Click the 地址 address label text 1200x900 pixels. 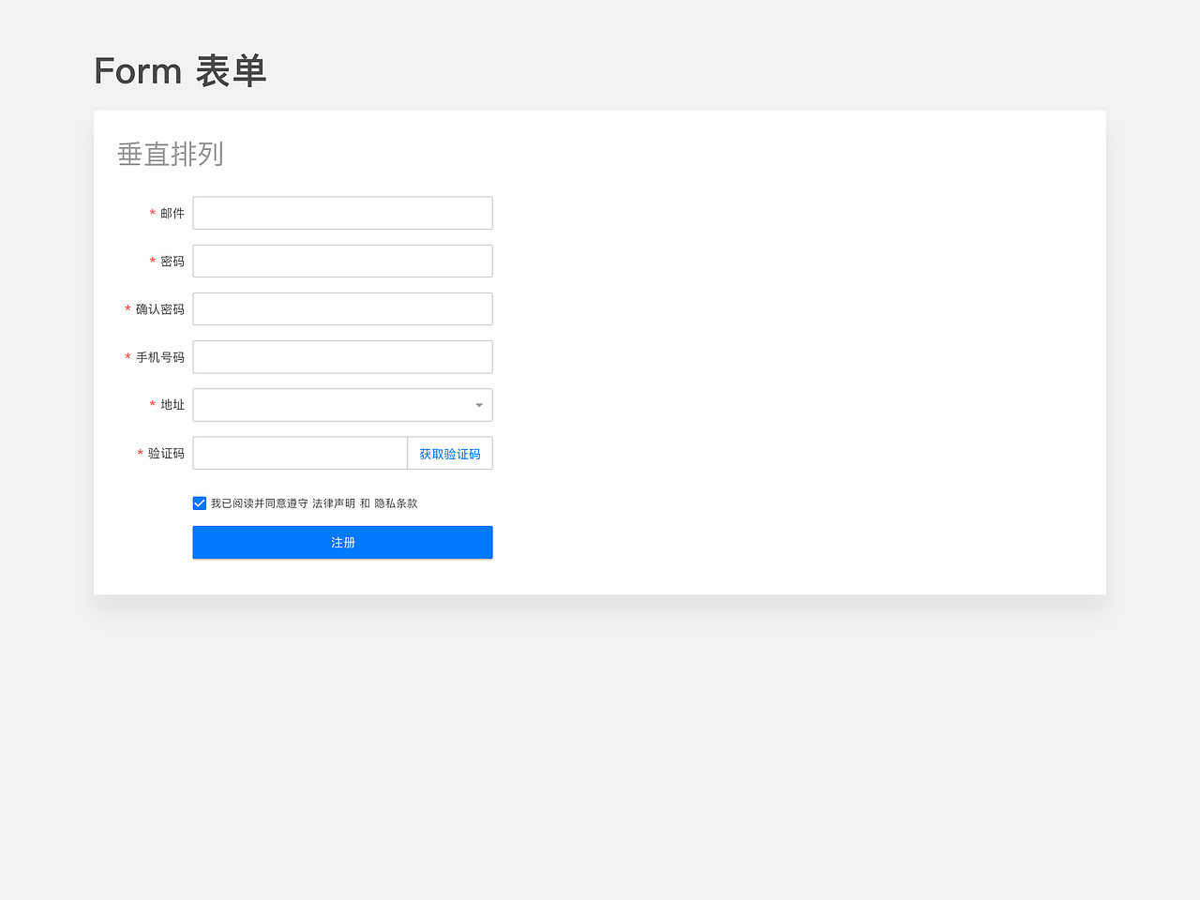click(x=172, y=404)
